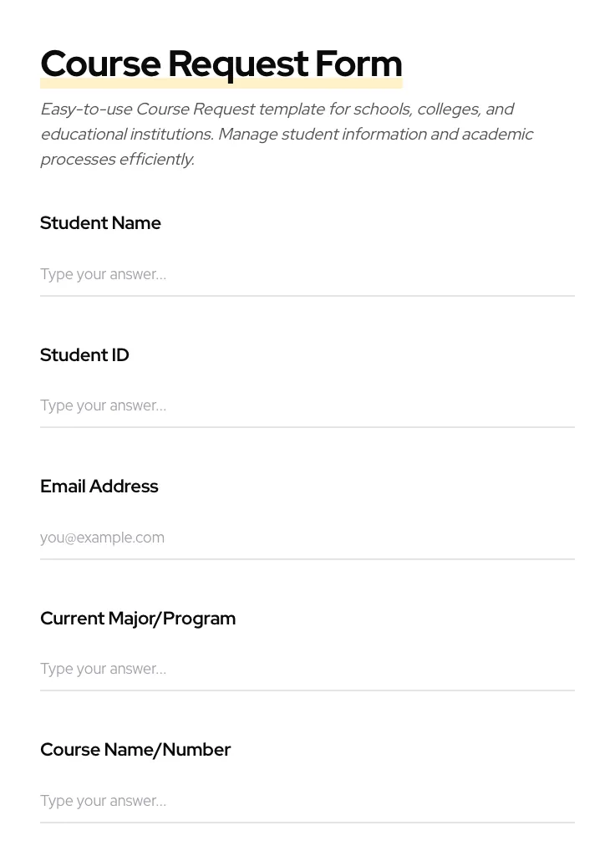The height and width of the screenshot is (856, 615).
Task: Click the Current Major/Program label
Action: pos(138,619)
